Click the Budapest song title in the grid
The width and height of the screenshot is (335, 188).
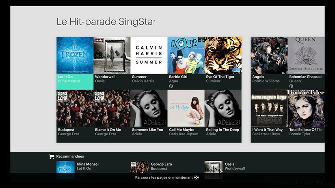[66, 130]
